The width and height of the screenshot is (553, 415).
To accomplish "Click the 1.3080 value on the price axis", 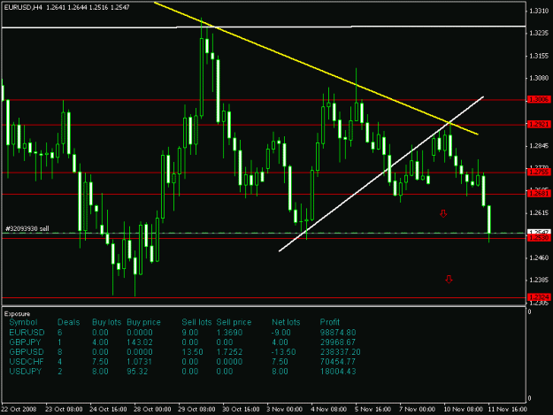I will pyautogui.click(x=539, y=78).
